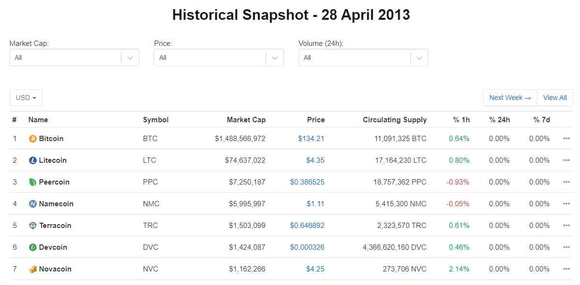Sort by the % 1h column header
This screenshot has height=285, width=580.
tap(461, 120)
